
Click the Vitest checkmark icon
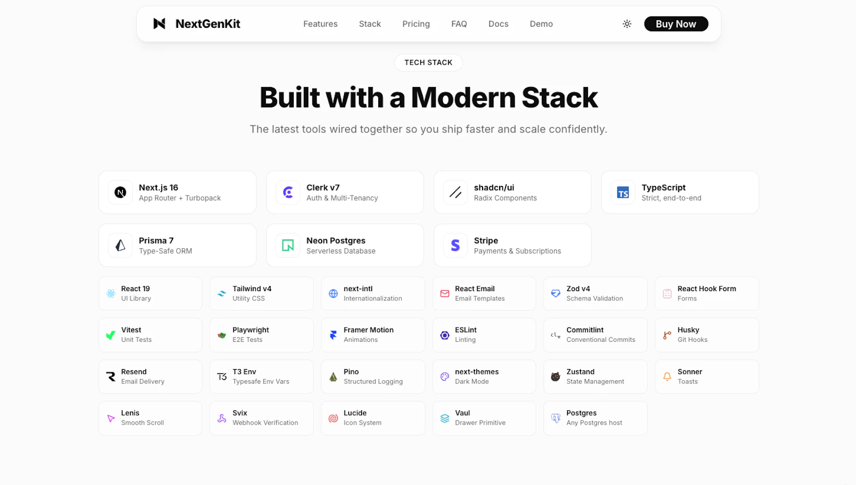pyautogui.click(x=111, y=335)
